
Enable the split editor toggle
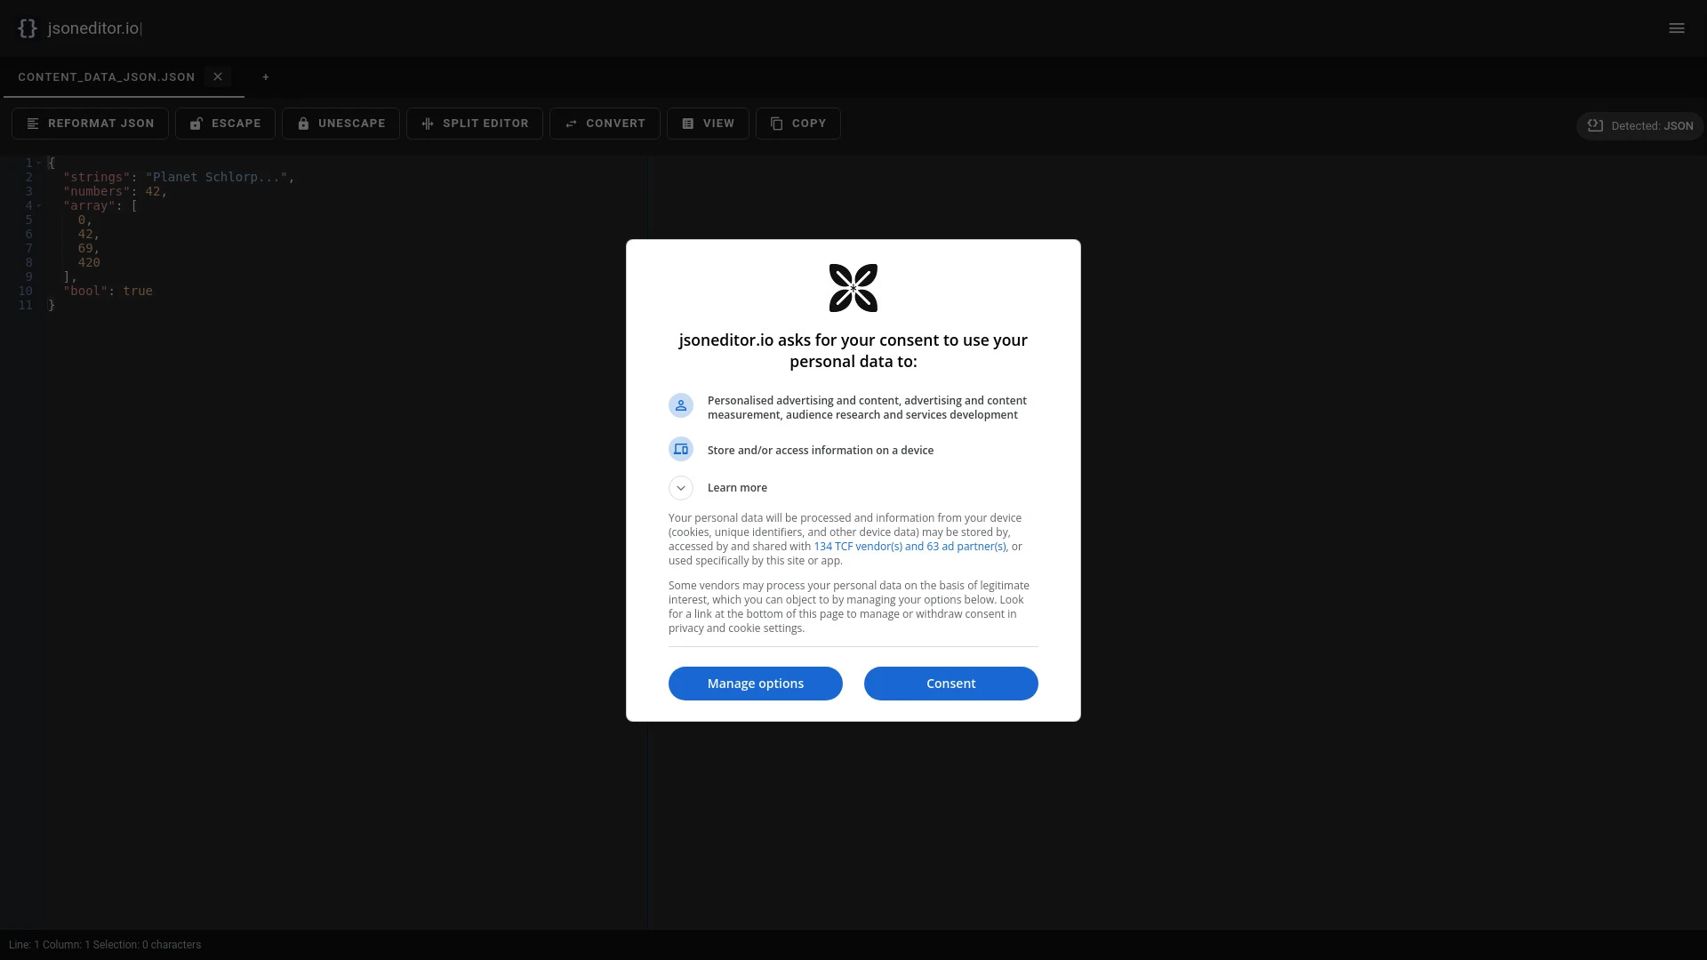click(x=475, y=123)
